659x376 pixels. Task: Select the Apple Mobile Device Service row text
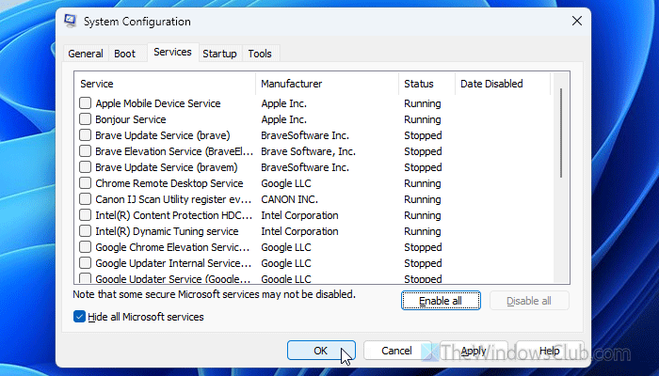(158, 103)
